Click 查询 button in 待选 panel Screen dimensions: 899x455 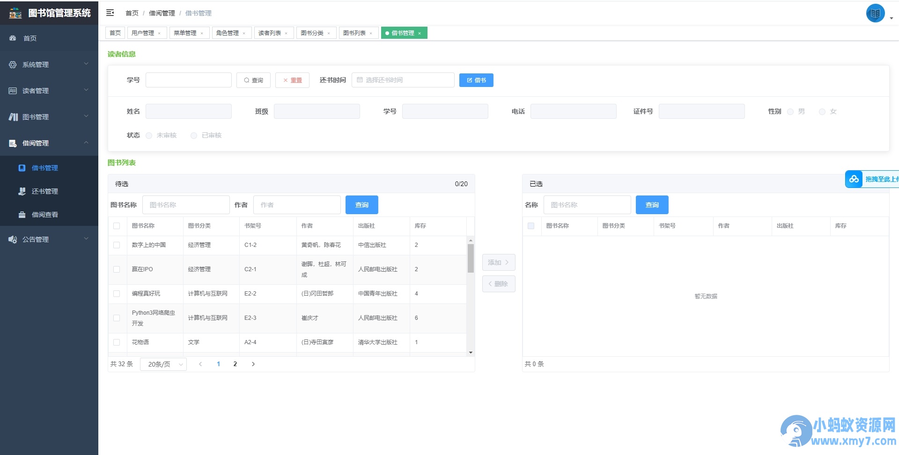pos(362,205)
